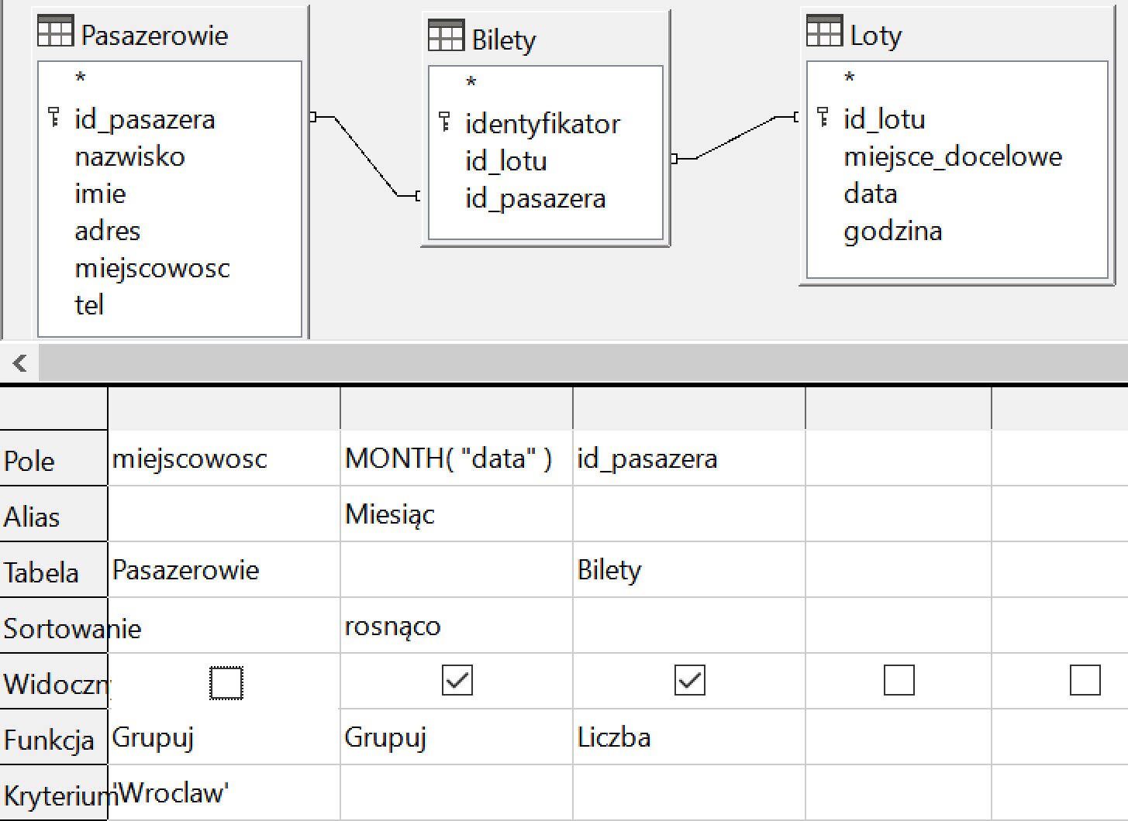Viewport: 1128px width, 821px height.
Task: Open the Liczba function dropdown
Action: coord(688,737)
